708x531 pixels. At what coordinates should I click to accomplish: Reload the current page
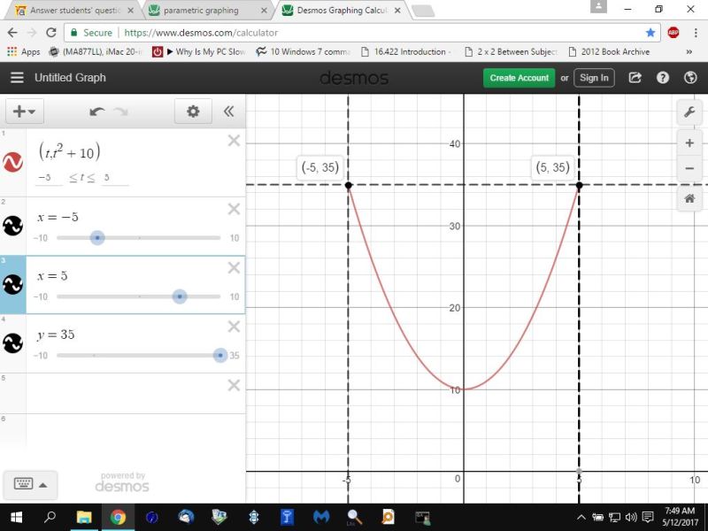pos(51,33)
